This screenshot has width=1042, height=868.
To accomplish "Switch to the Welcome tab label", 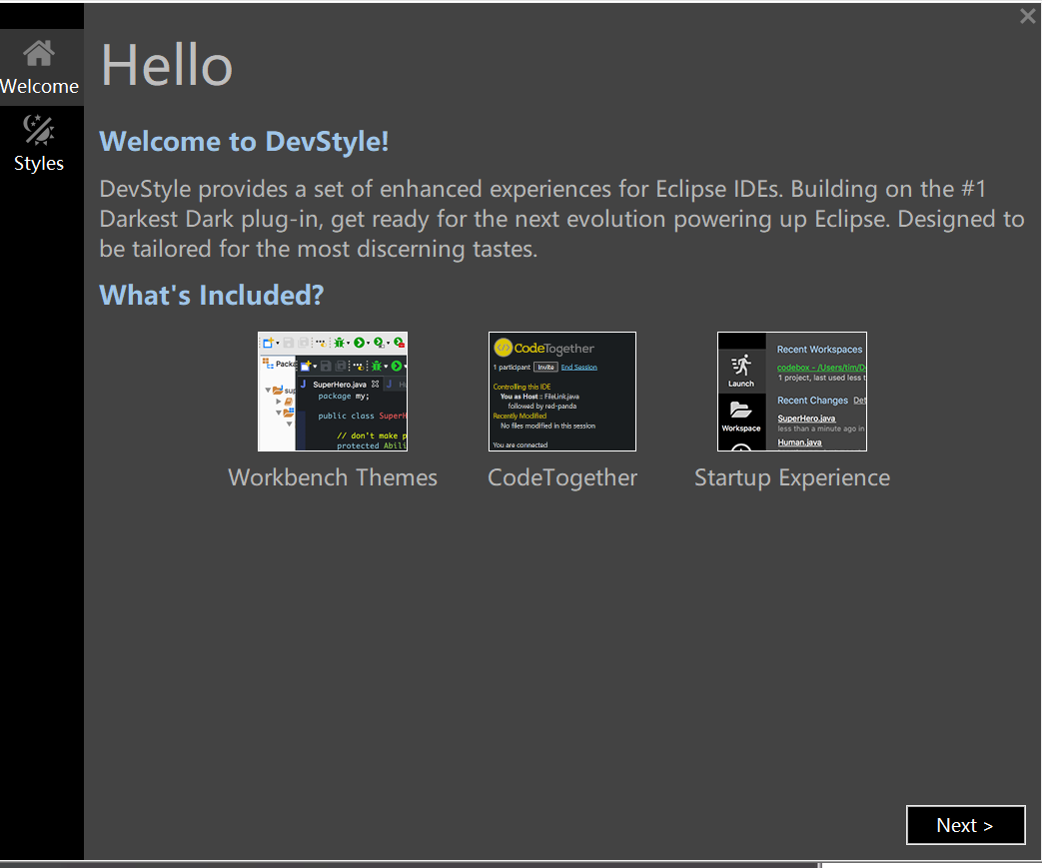I will click(40, 87).
